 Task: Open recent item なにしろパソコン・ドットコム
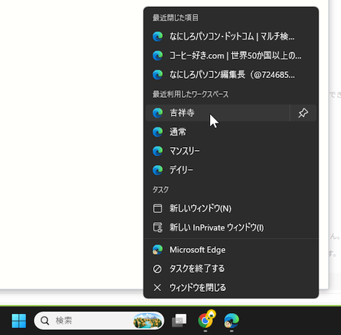[x=231, y=36]
